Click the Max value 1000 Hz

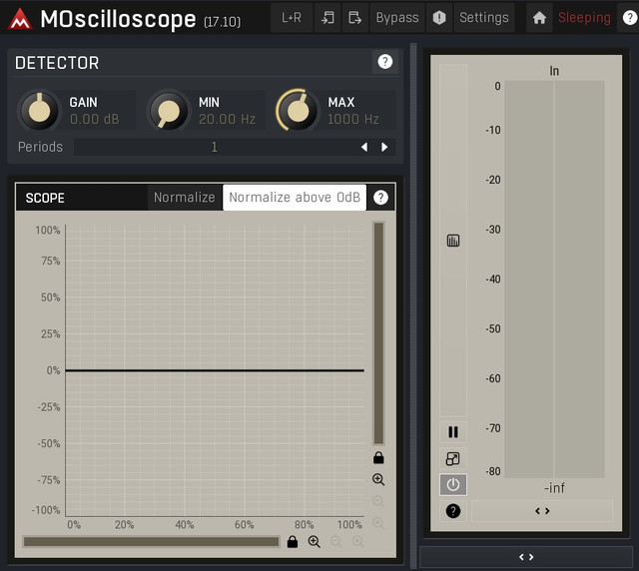[x=353, y=119]
